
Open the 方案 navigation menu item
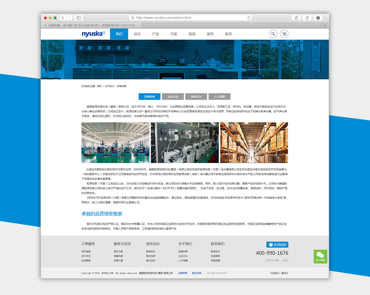pos(174,34)
